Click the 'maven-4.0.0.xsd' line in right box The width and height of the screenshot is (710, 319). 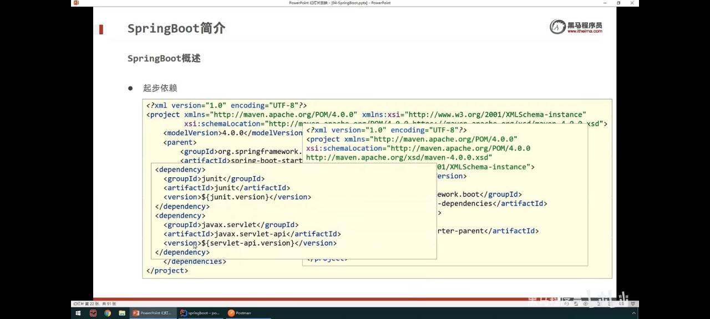[x=399, y=157]
